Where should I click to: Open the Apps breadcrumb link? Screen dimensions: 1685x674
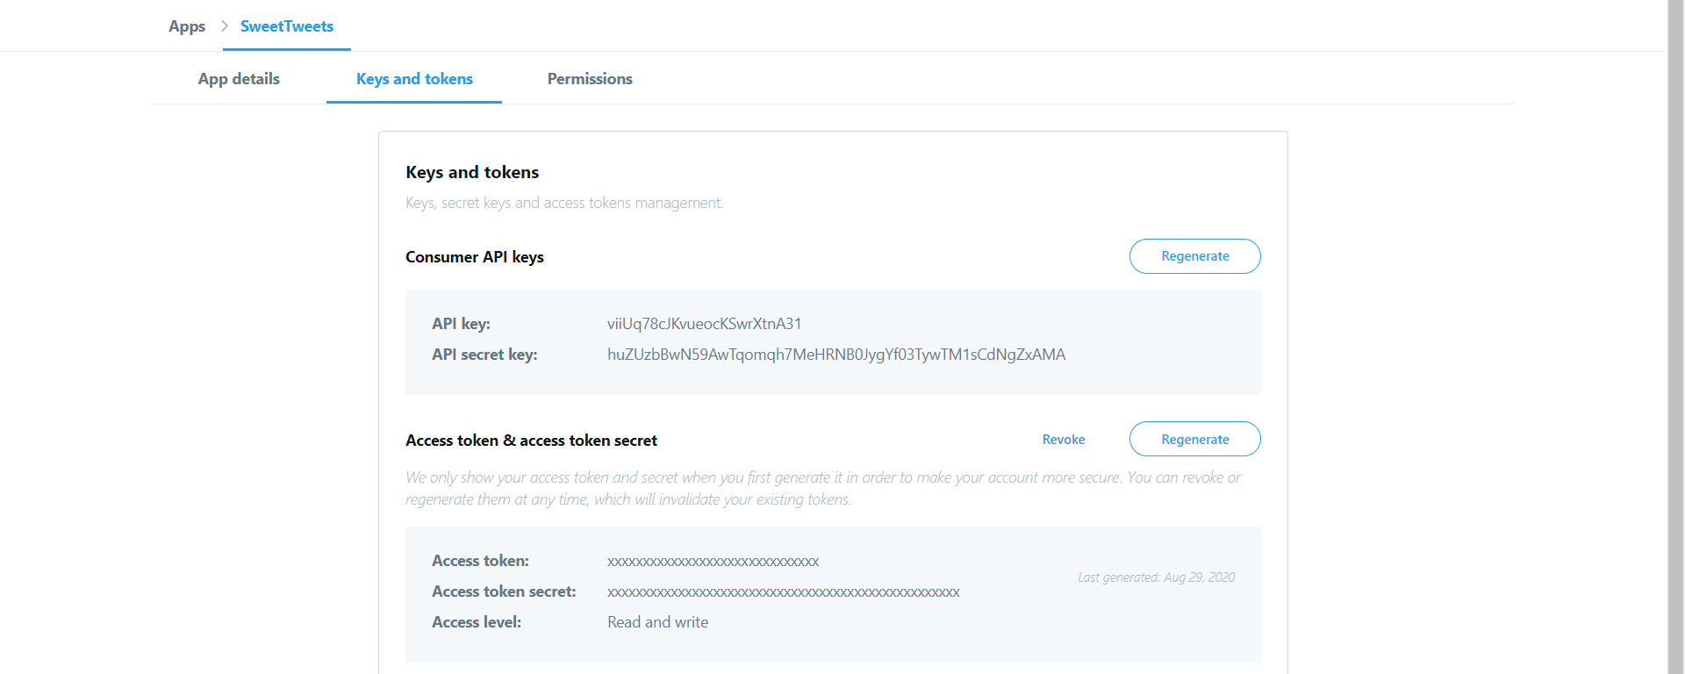186,26
